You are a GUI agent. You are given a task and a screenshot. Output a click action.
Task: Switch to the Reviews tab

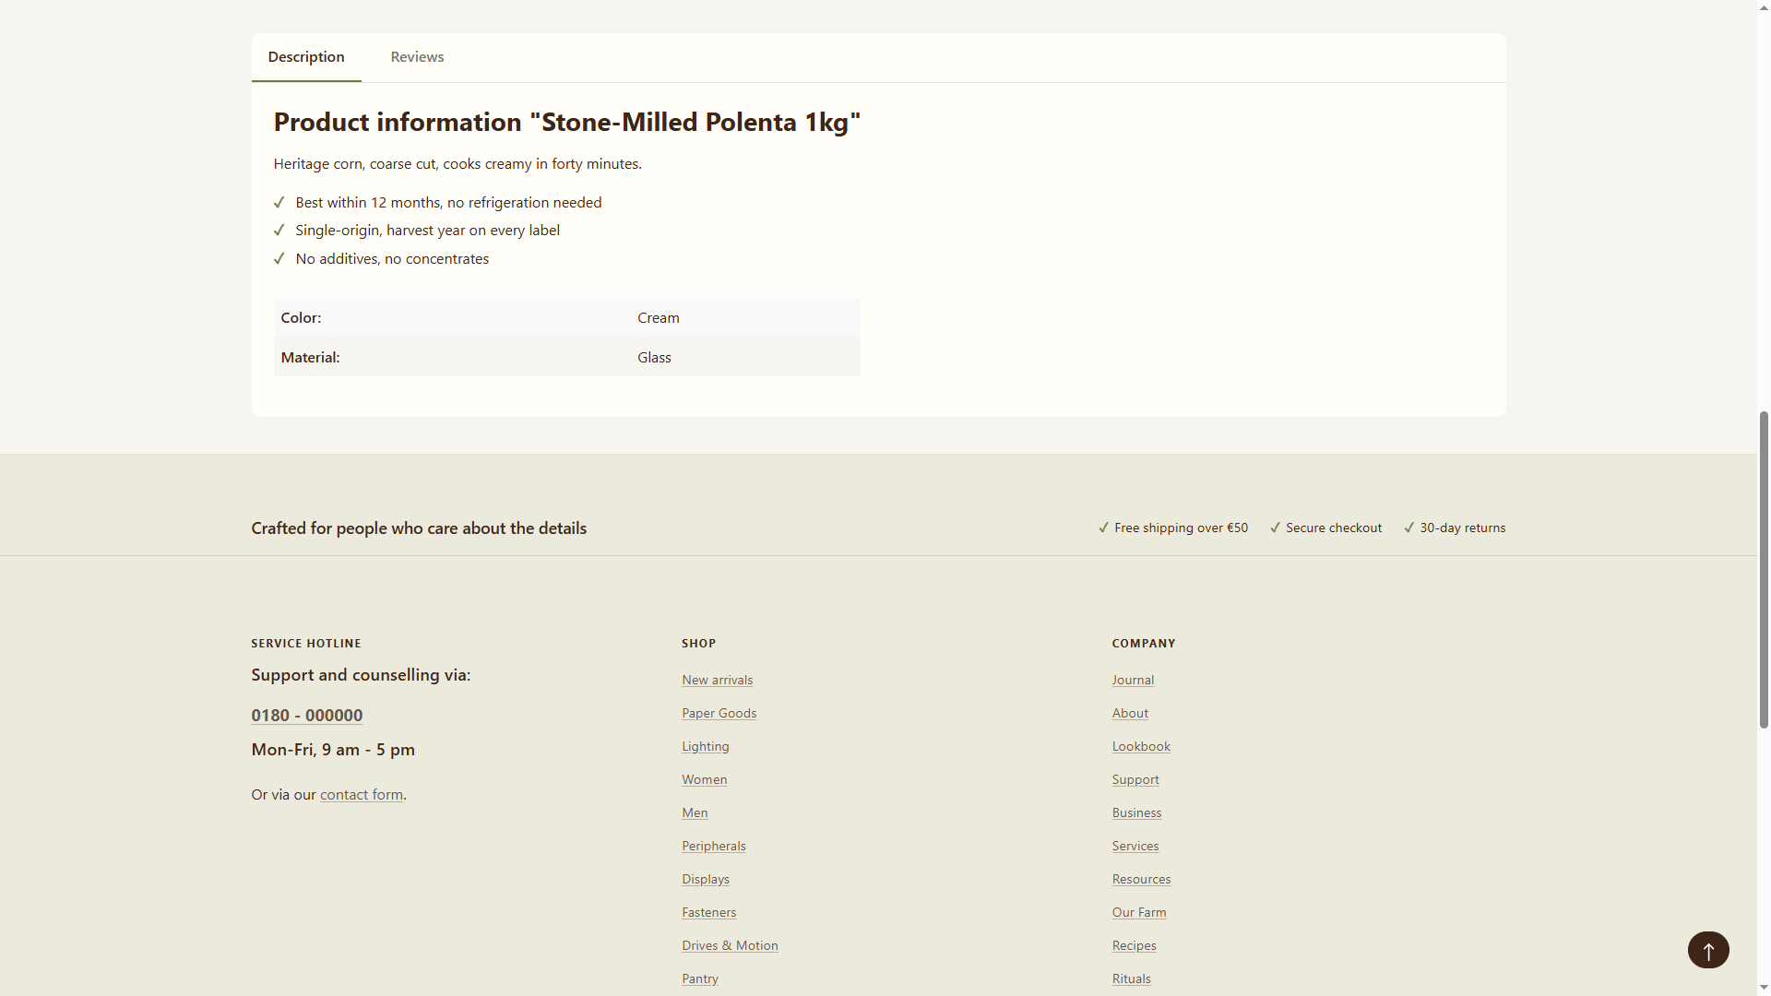tap(417, 57)
